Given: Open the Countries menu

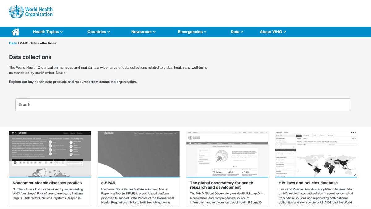Looking at the screenshot, I should click(x=99, y=32).
